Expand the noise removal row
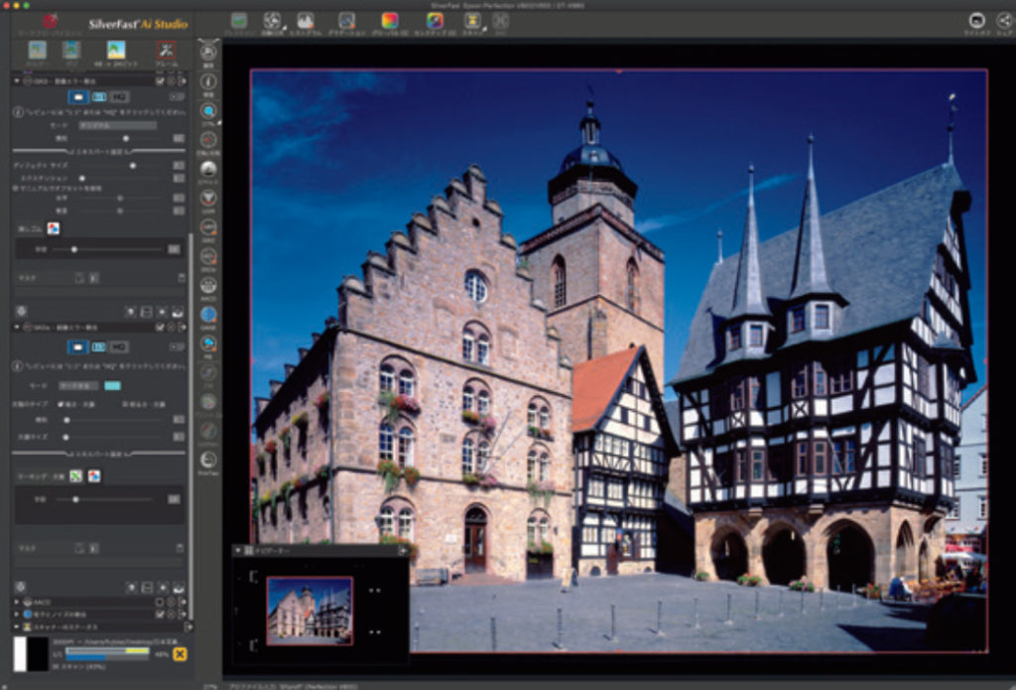Image resolution: width=1016 pixels, height=690 pixels. coord(17,615)
